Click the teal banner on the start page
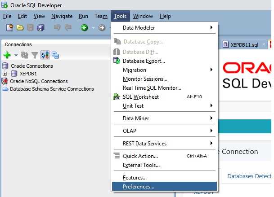This screenshot has width=274, height=197. [x=244, y=127]
